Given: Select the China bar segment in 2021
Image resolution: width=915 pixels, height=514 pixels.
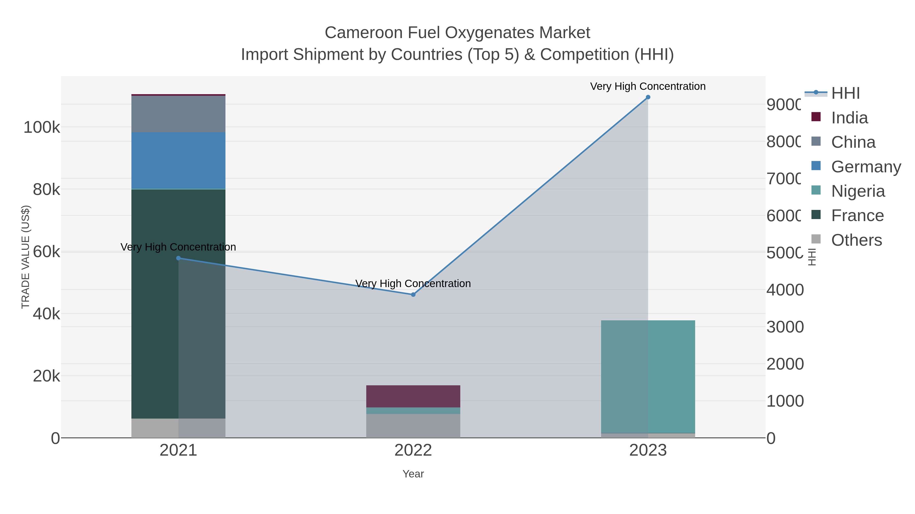Looking at the screenshot, I should click(178, 114).
